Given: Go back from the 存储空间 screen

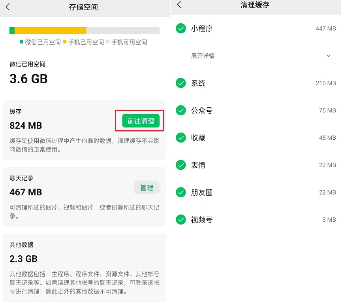Looking at the screenshot, I should [x=8, y=7].
